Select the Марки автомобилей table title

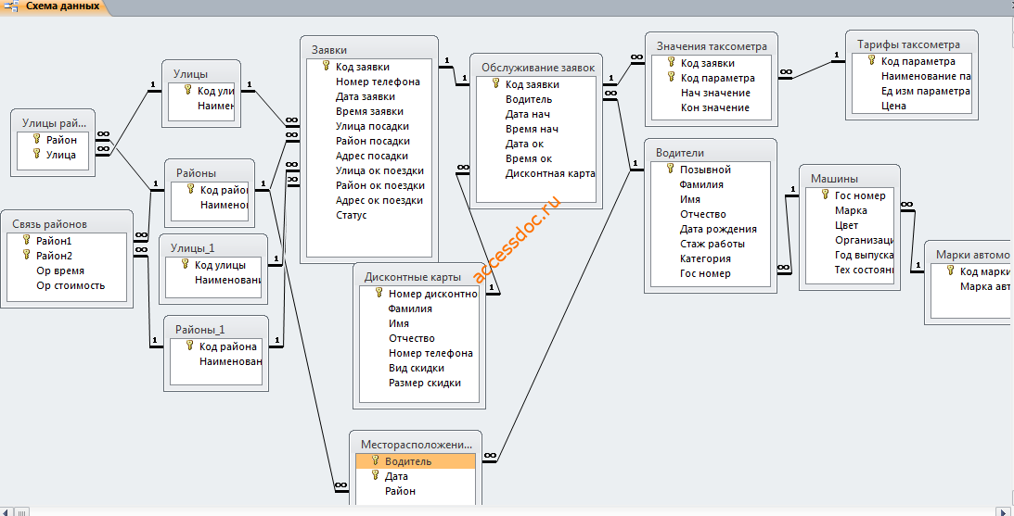coord(969,255)
